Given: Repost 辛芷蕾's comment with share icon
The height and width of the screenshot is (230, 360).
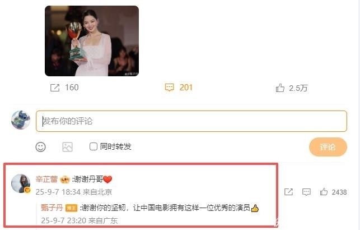Looking at the screenshot, I should tap(288, 192).
